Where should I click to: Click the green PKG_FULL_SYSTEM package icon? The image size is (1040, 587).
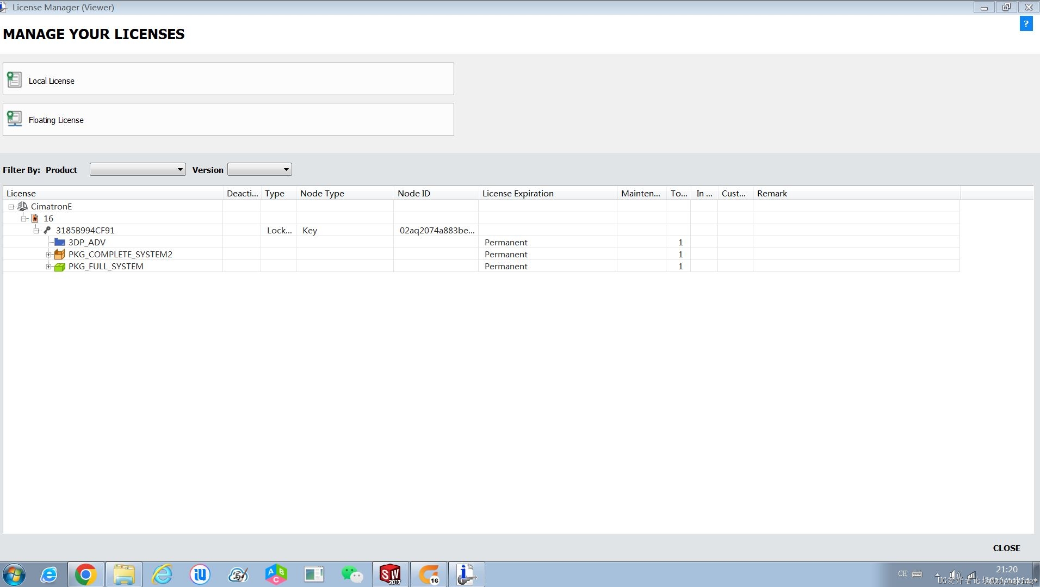click(60, 267)
